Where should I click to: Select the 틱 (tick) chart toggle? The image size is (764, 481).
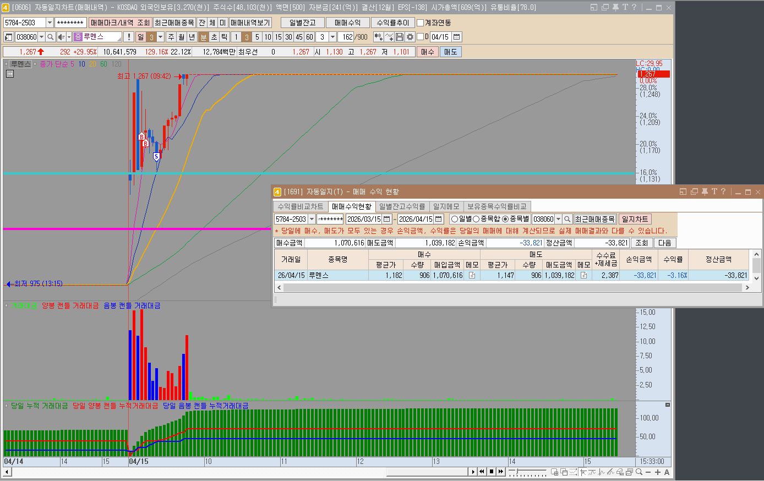pyautogui.click(x=224, y=37)
